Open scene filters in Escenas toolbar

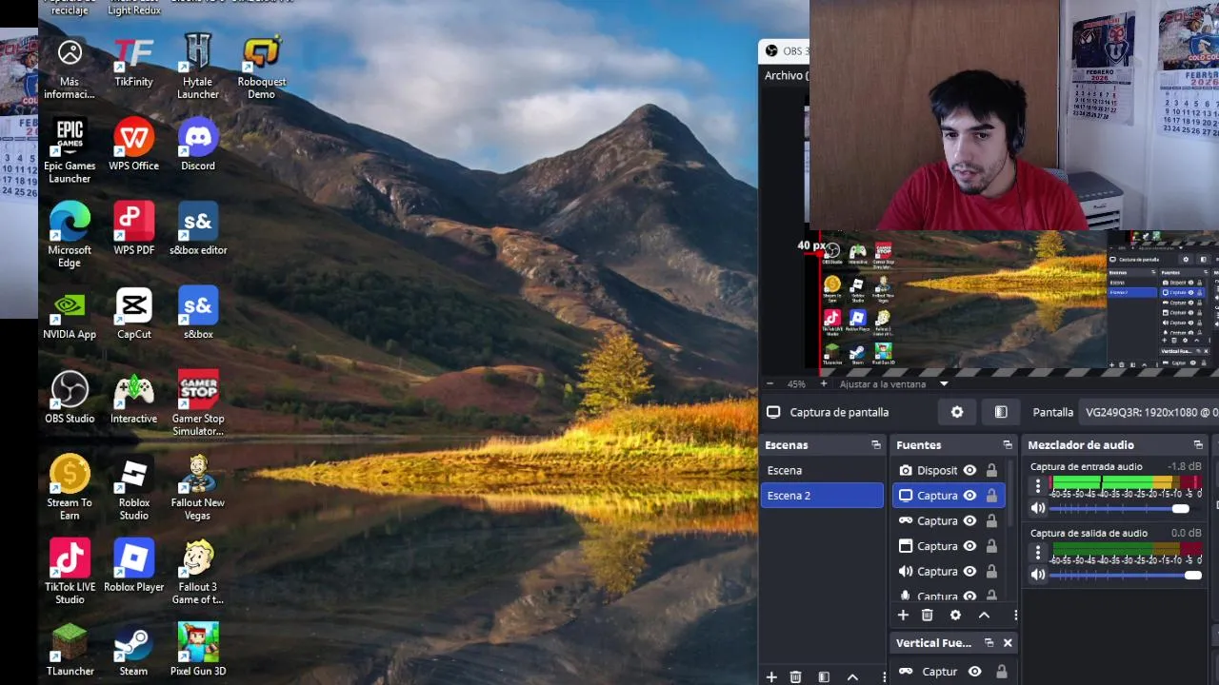pyautogui.click(x=824, y=677)
